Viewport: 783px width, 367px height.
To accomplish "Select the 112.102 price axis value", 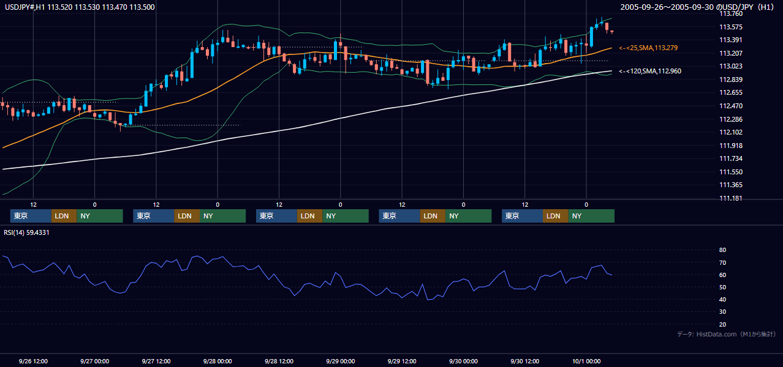I will [x=730, y=132].
